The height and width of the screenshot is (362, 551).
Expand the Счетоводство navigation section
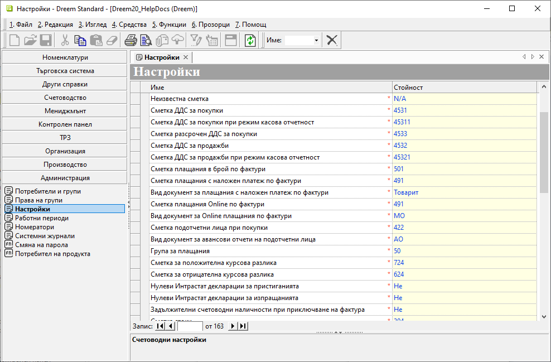(65, 98)
